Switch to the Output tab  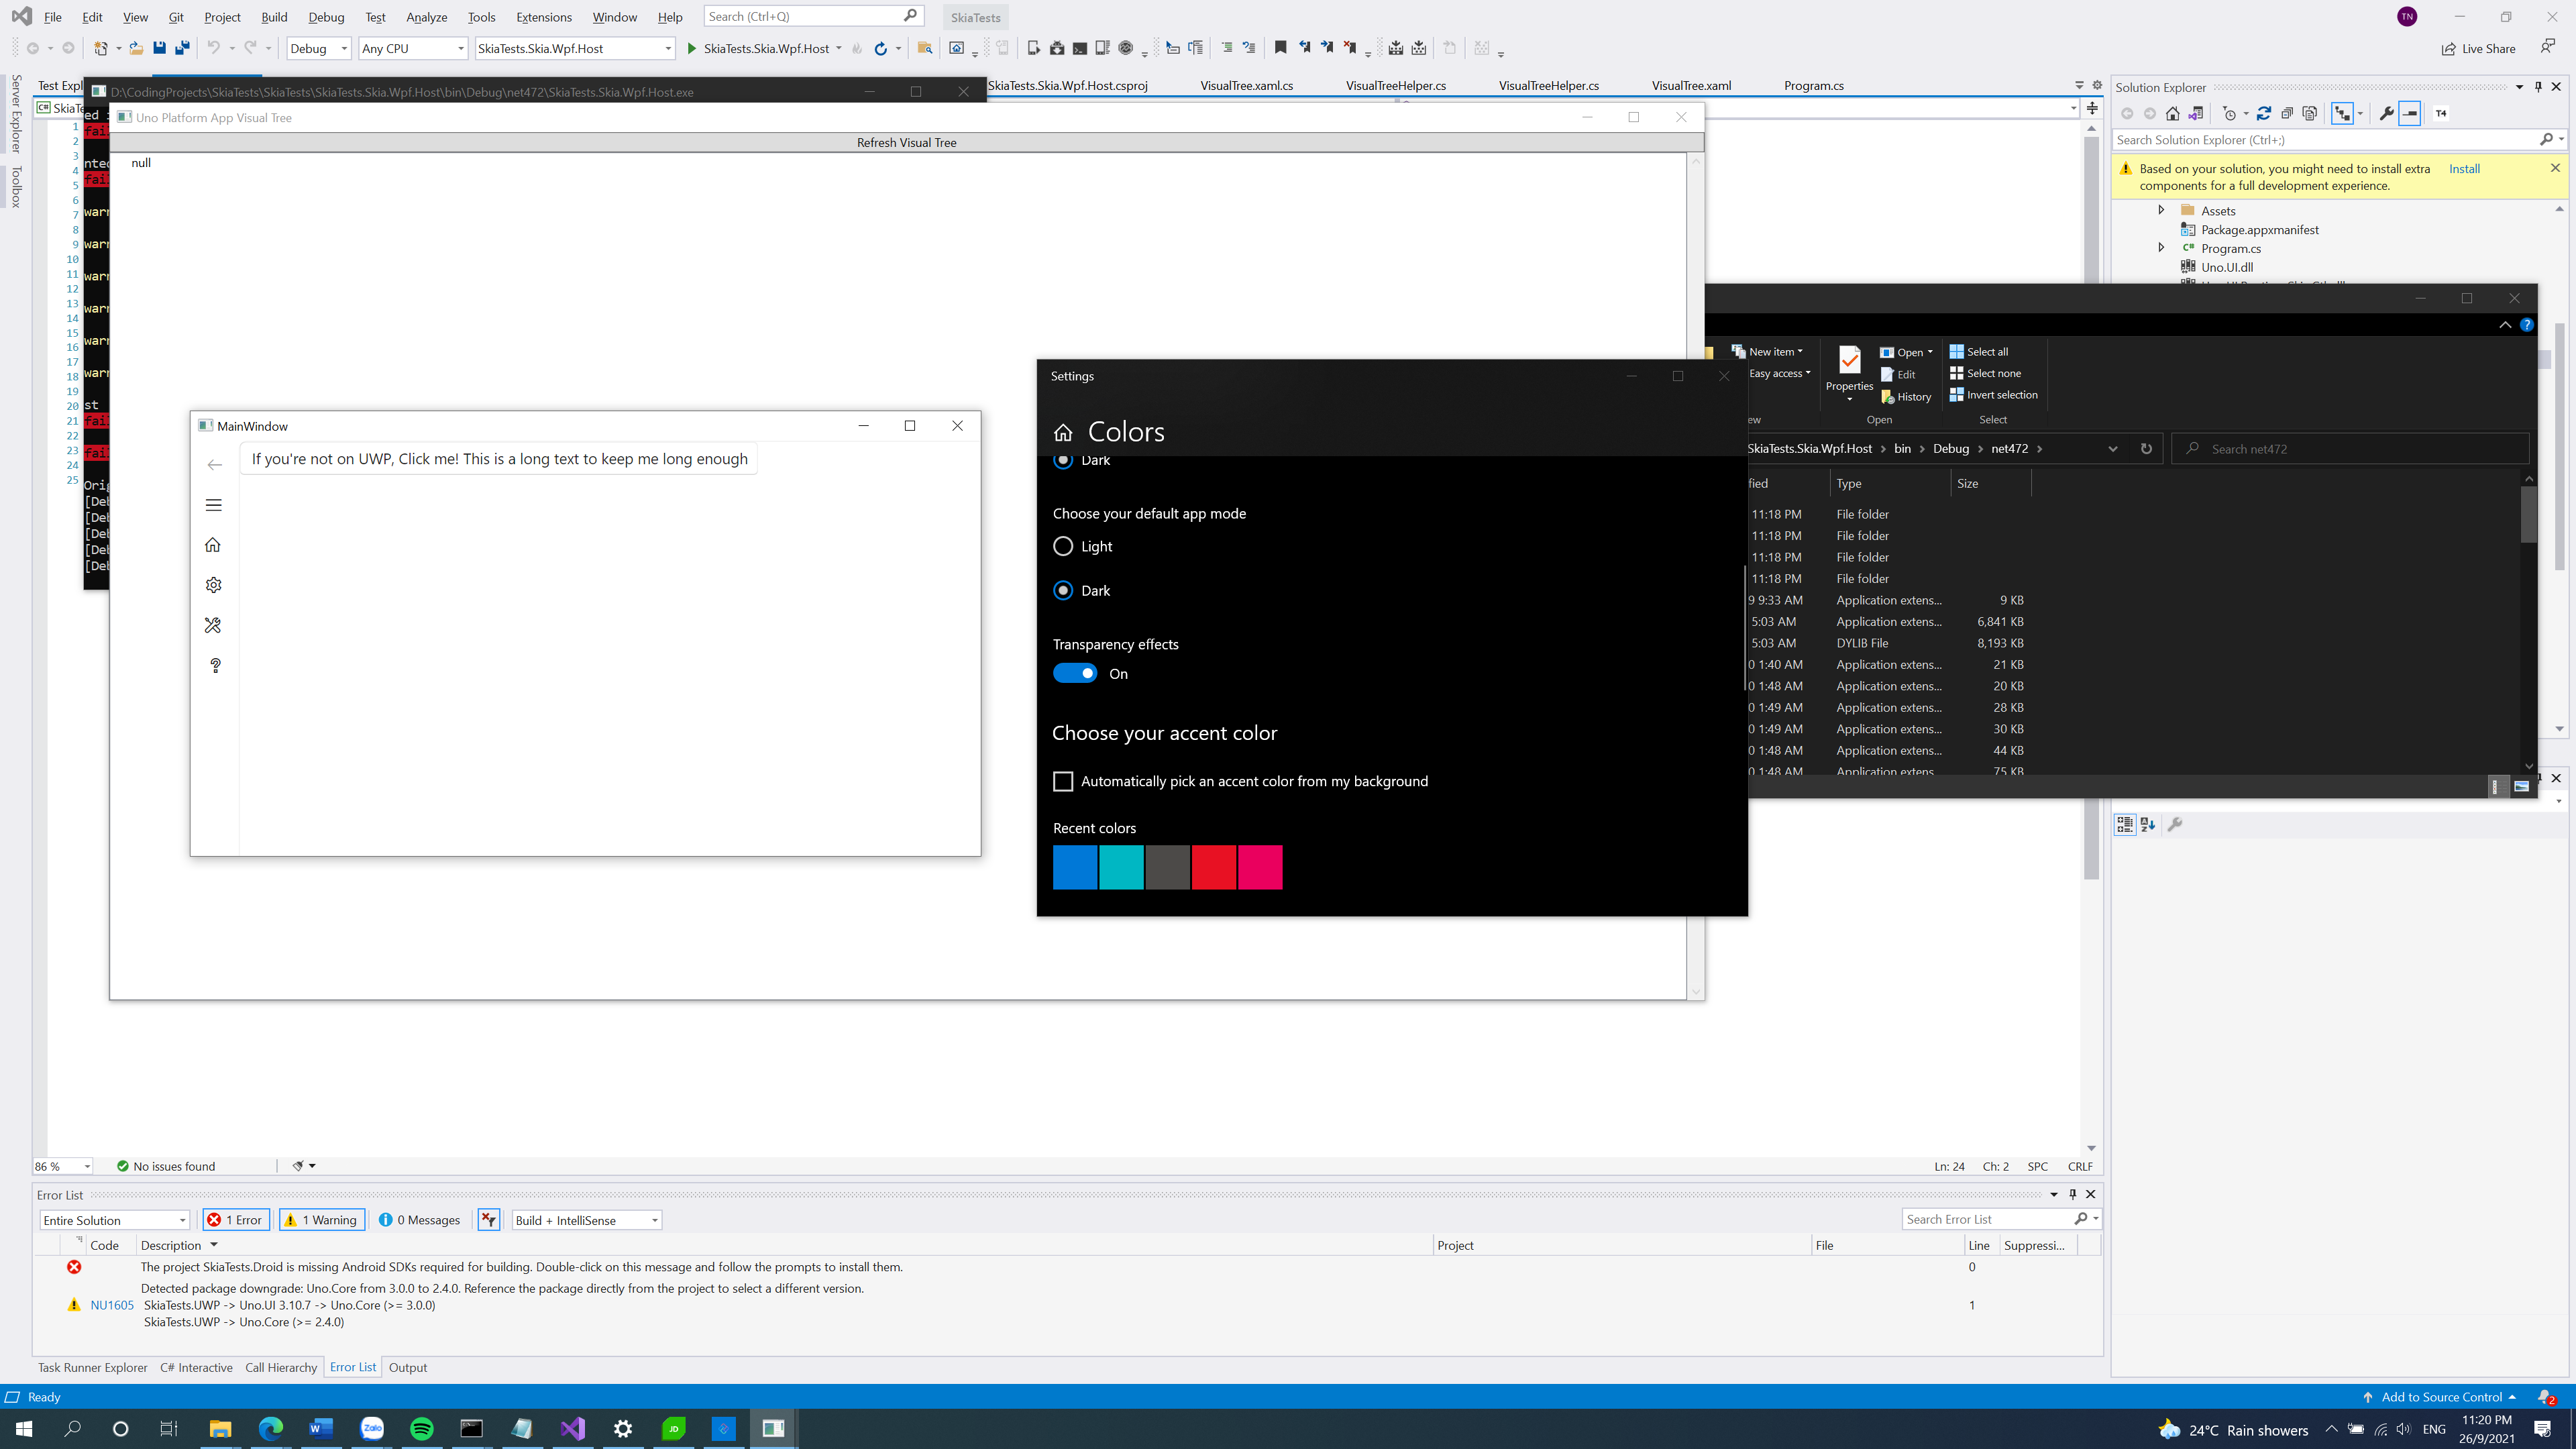coord(408,1367)
